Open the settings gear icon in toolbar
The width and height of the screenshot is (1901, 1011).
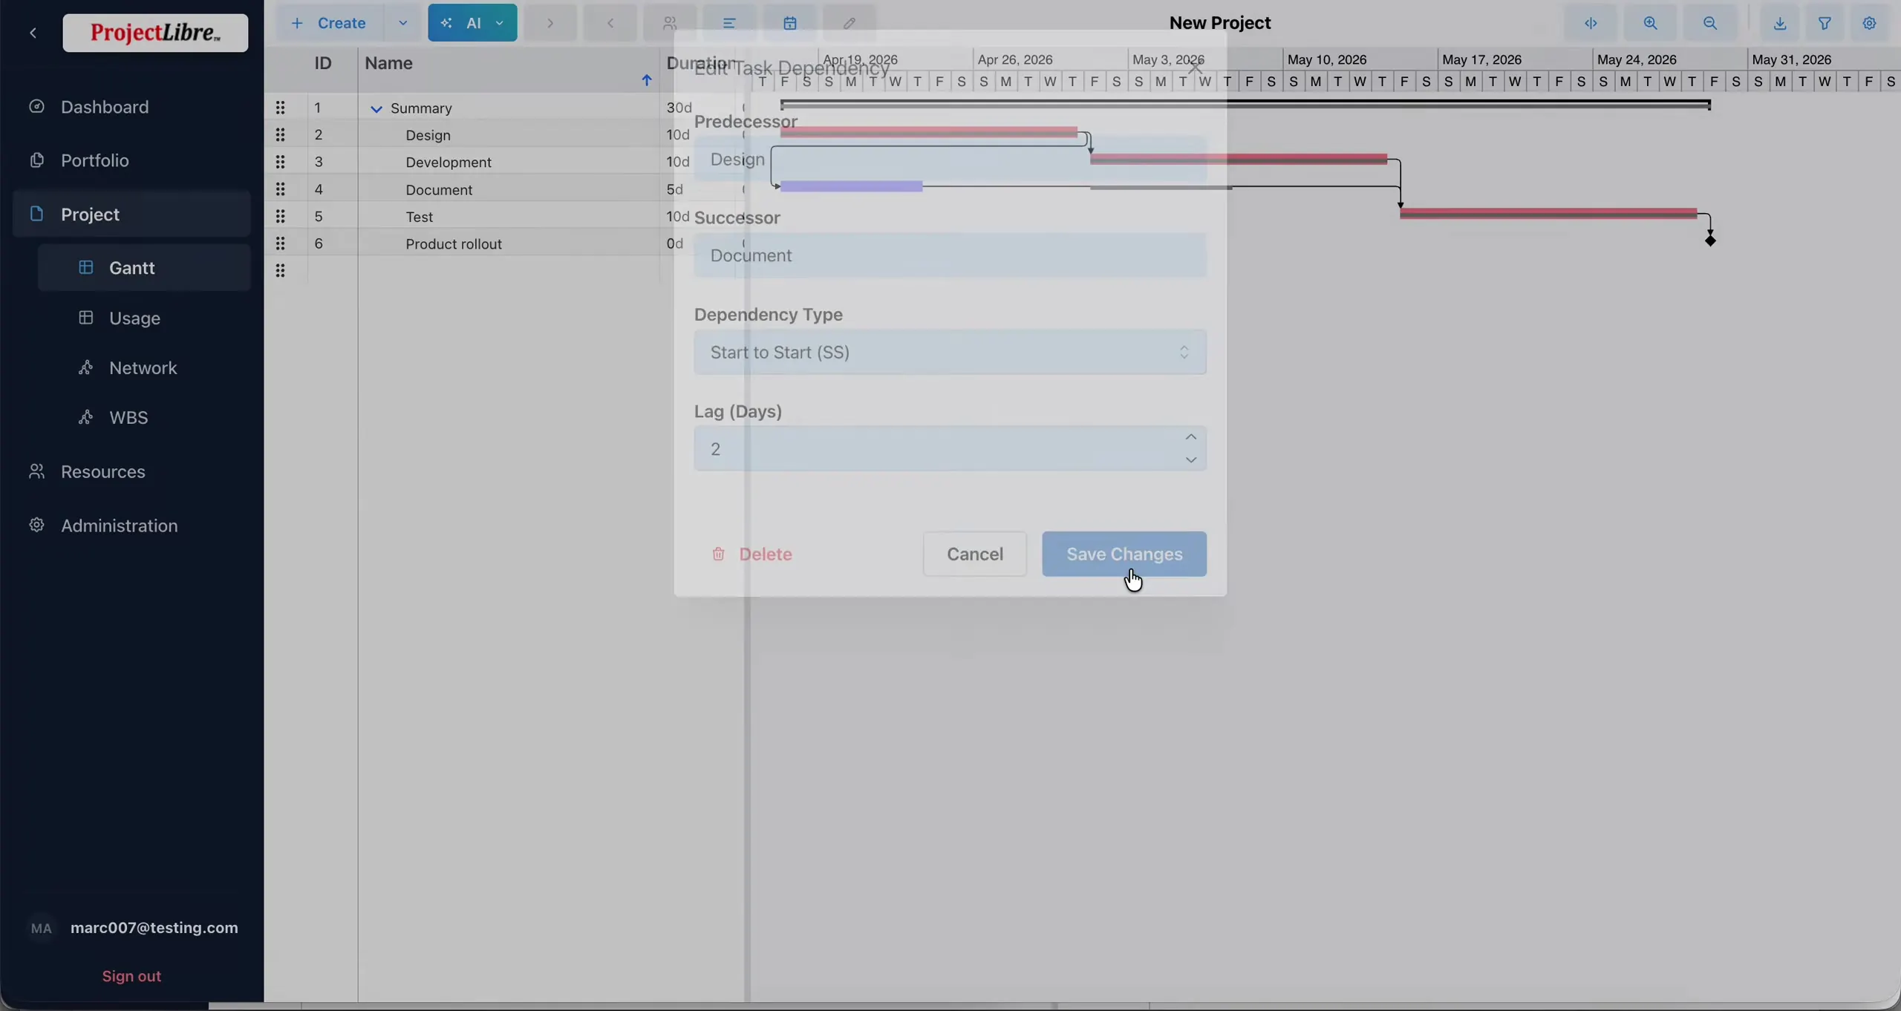(1870, 23)
